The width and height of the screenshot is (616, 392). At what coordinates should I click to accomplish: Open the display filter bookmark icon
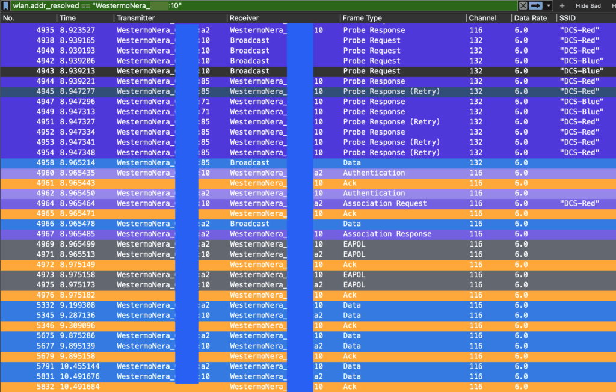(x=5, y=5)
